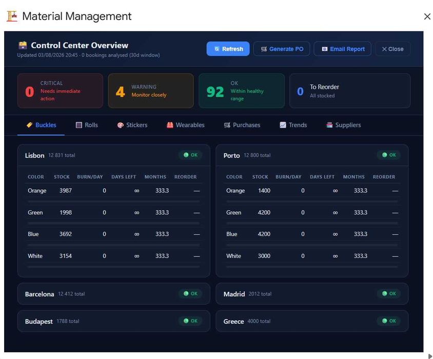This screenshot has height=359, width=433.
Task: Click the '12 800 total' Porto label
Action: 257,155
